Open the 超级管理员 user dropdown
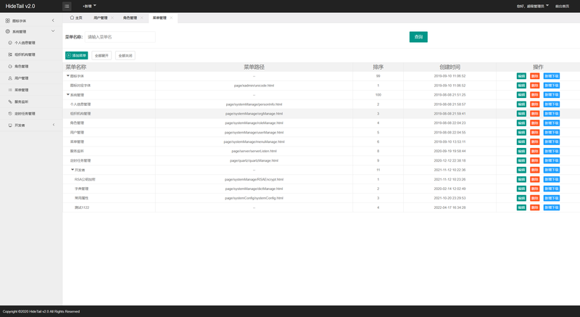The image size is (580, 317). tap(533, 6)
